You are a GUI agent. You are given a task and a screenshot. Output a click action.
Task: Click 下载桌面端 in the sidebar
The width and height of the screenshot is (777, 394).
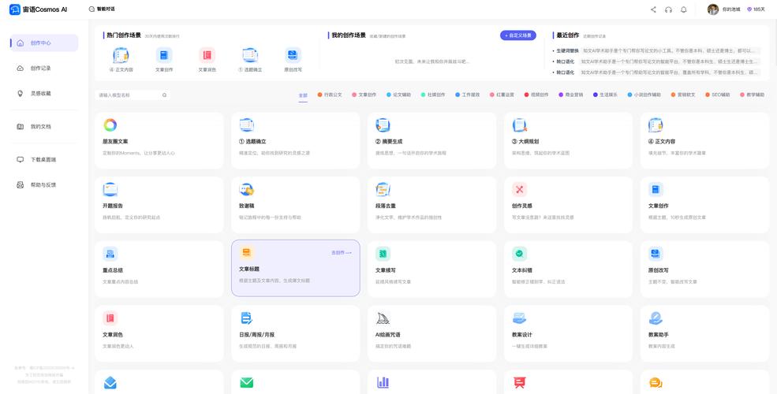click(x=43, y=160)
